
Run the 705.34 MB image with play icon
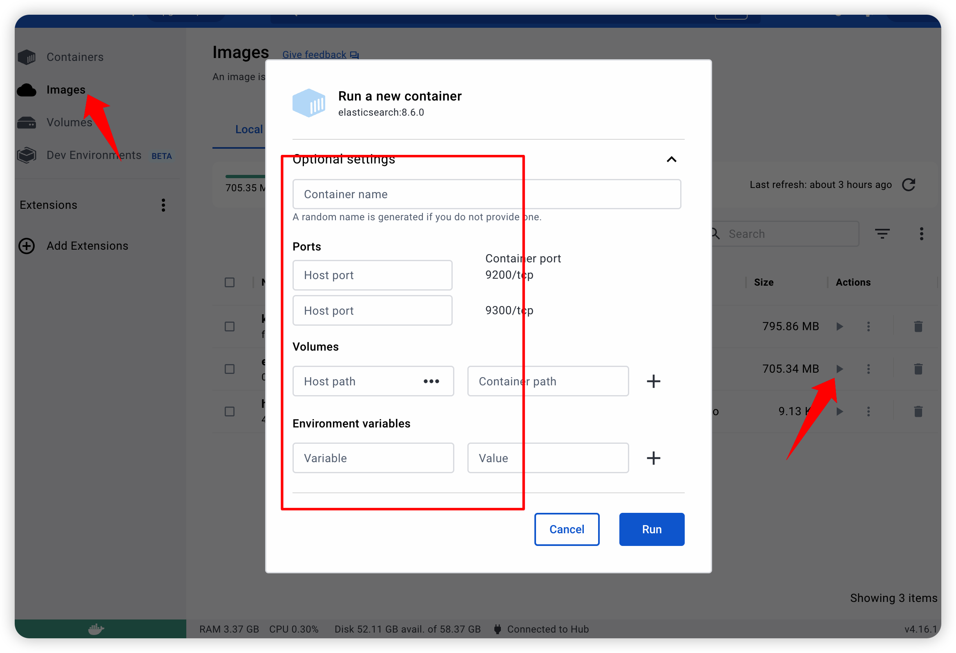pyautogui.click(x=840, y=369)
